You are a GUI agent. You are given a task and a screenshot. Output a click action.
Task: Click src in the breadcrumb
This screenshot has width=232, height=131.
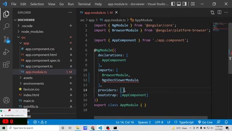(82, 20)
